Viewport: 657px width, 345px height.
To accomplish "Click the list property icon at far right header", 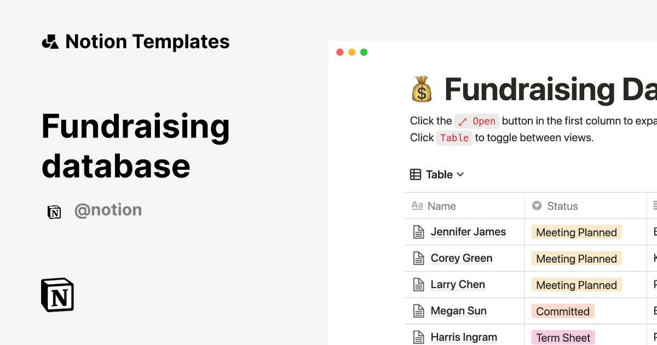I will tap(654, 205).
